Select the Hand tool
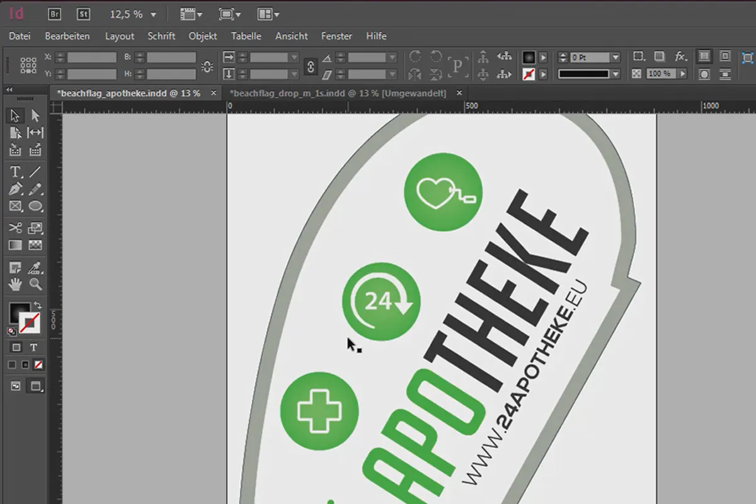 (16, 284)
